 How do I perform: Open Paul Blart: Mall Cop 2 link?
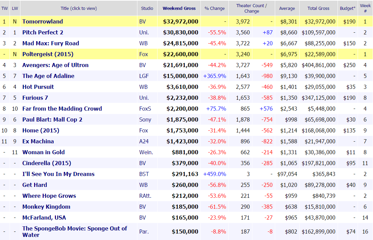(x=52, y=119)
